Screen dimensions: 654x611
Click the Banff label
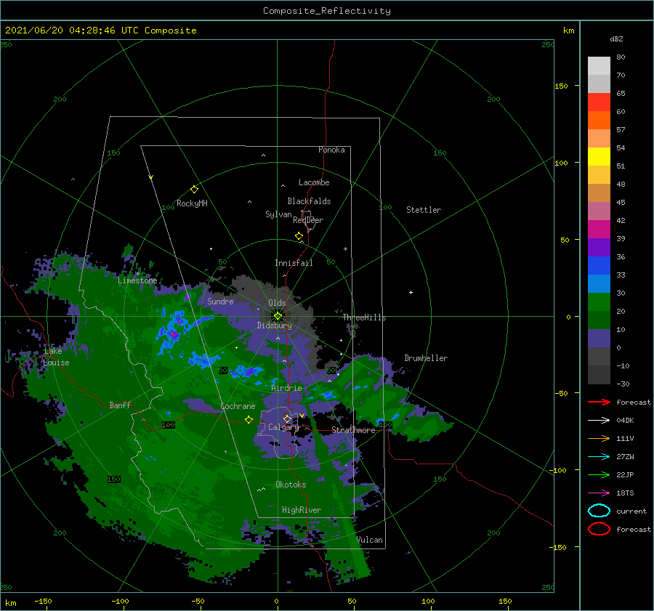[x=120, y=405]
